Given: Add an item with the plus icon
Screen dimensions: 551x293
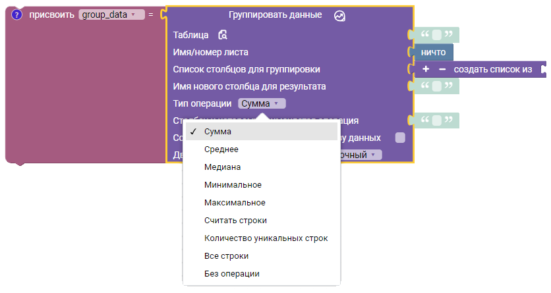Looking at the screenshot, I should [426, 69].
